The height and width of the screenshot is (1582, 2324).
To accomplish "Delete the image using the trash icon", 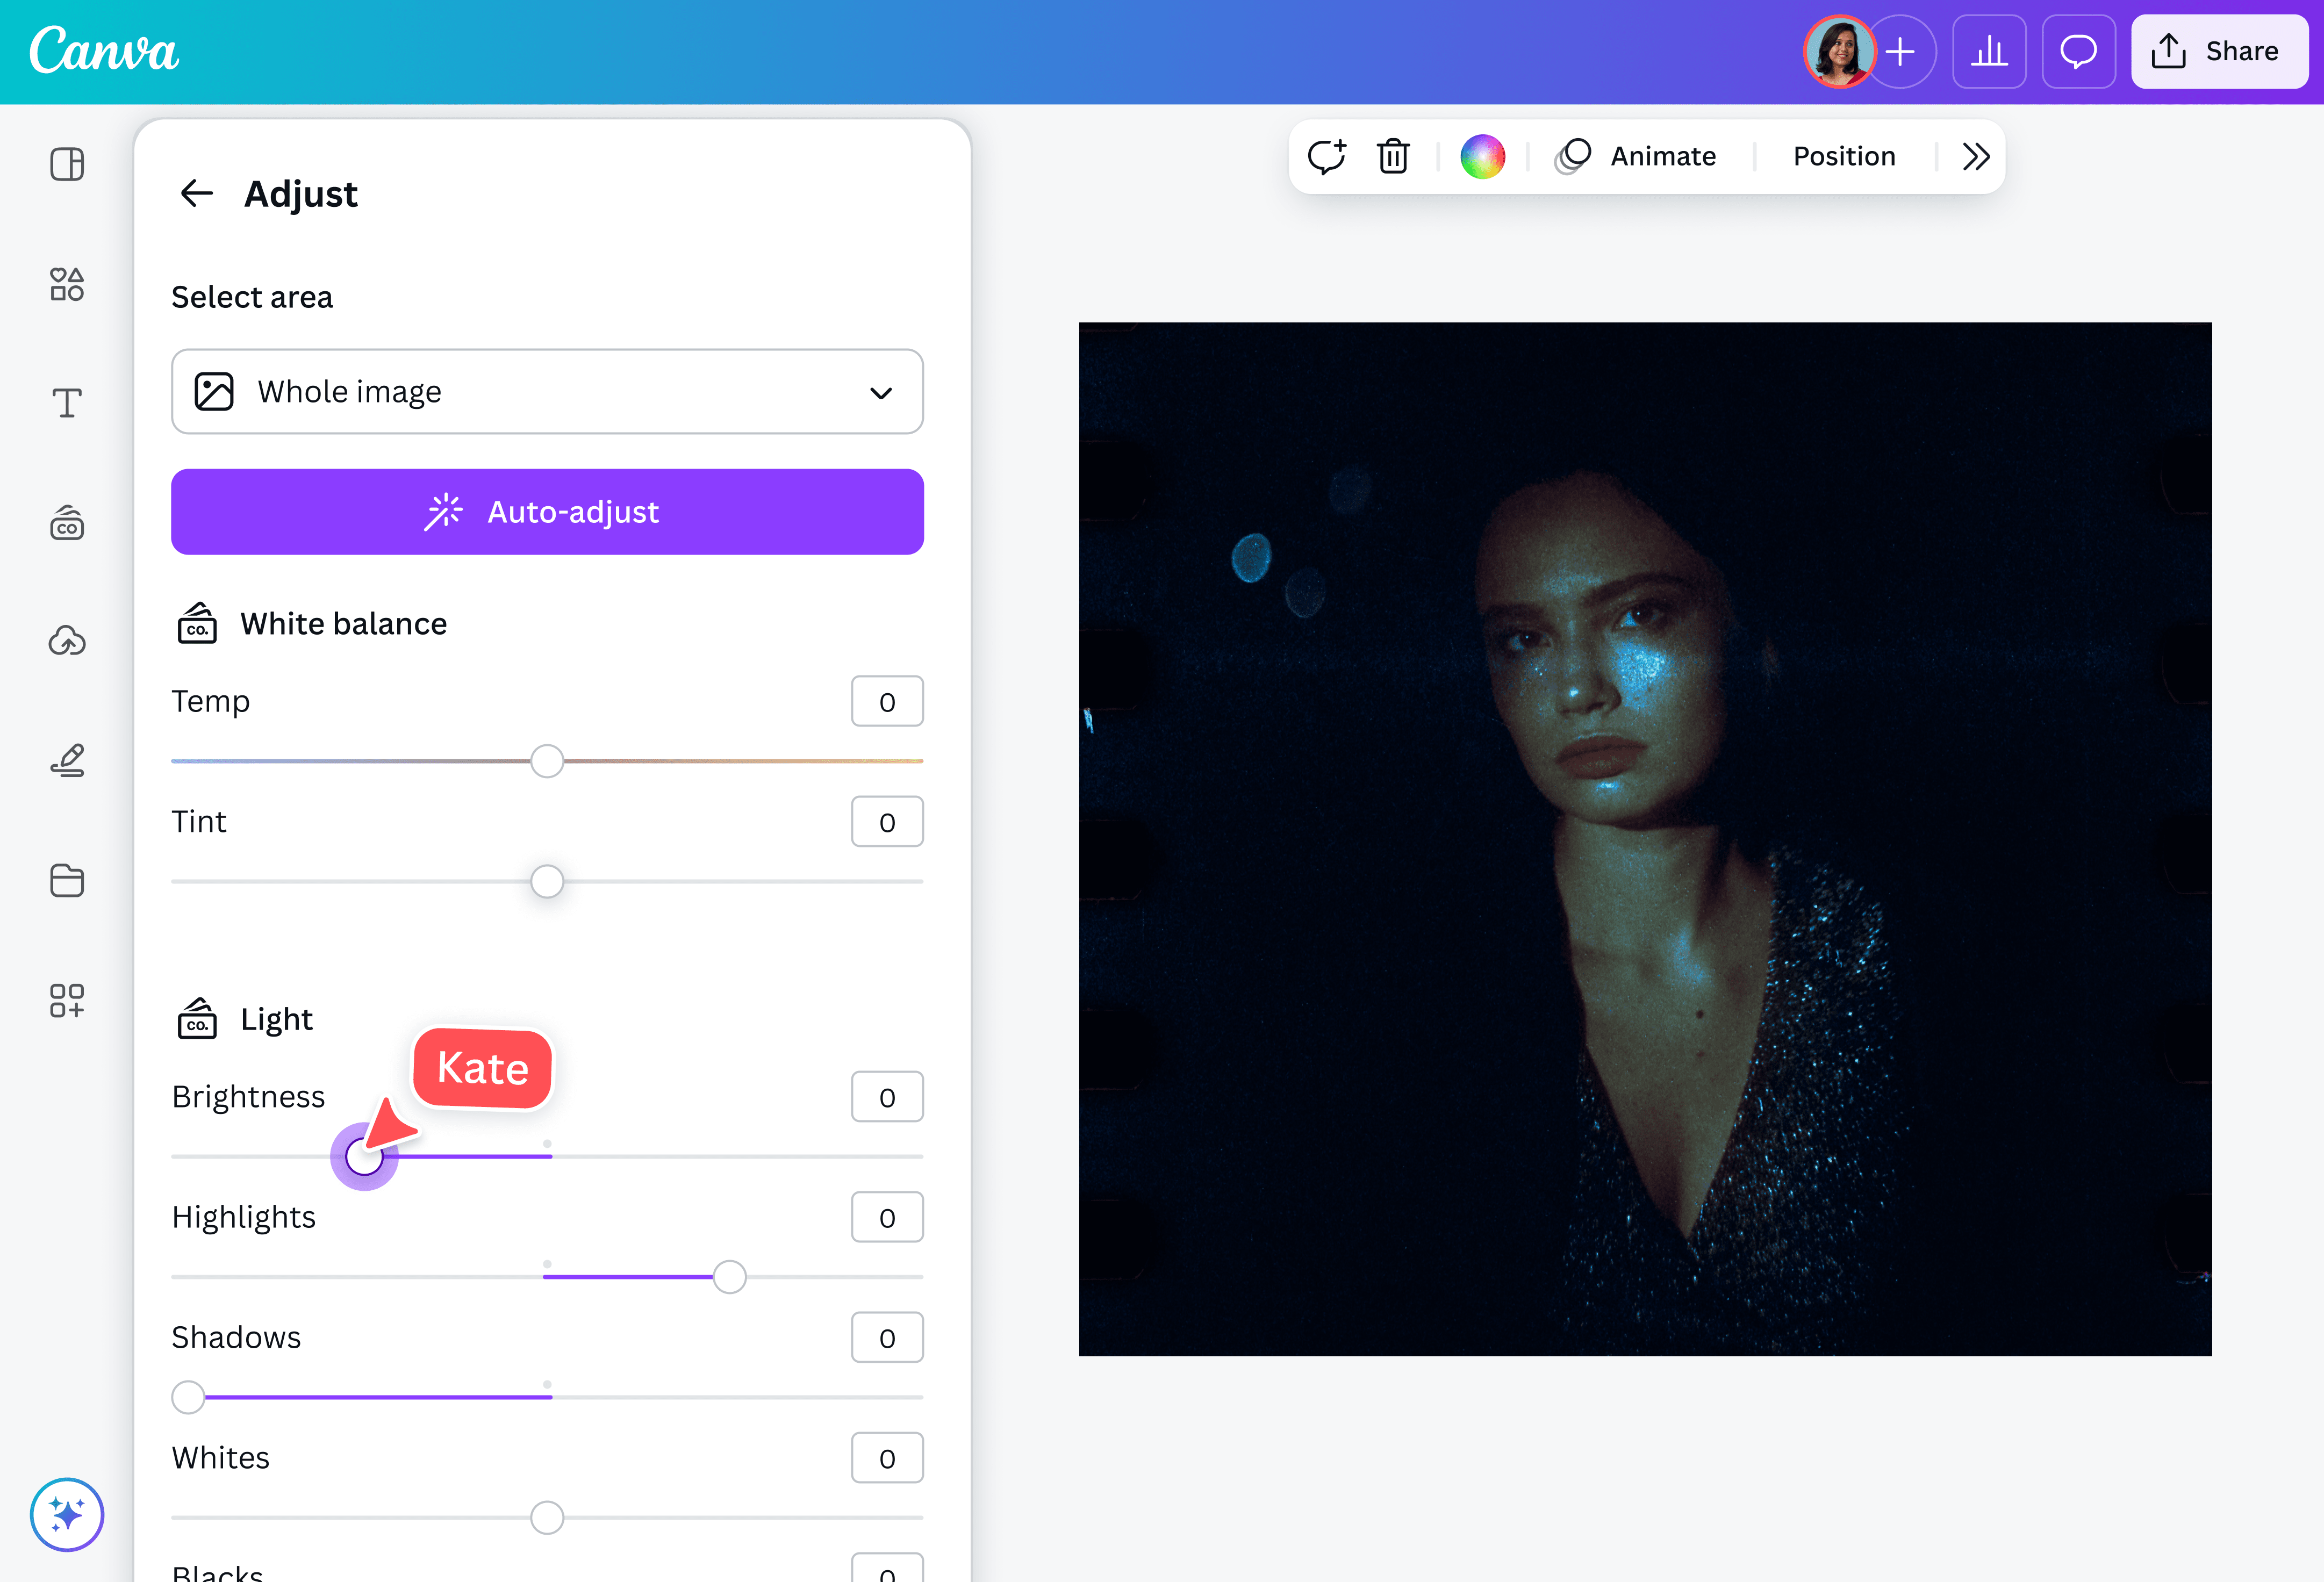I will [1393, 156].
